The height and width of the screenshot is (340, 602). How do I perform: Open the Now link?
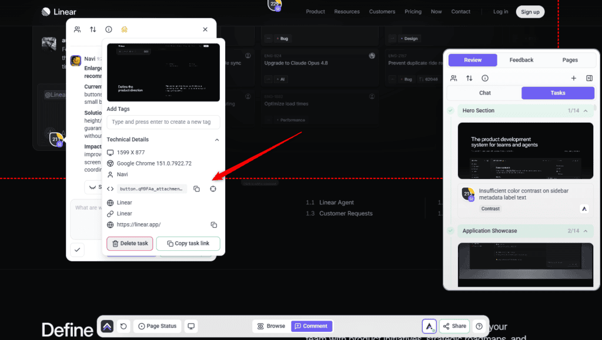click(436, 12)
